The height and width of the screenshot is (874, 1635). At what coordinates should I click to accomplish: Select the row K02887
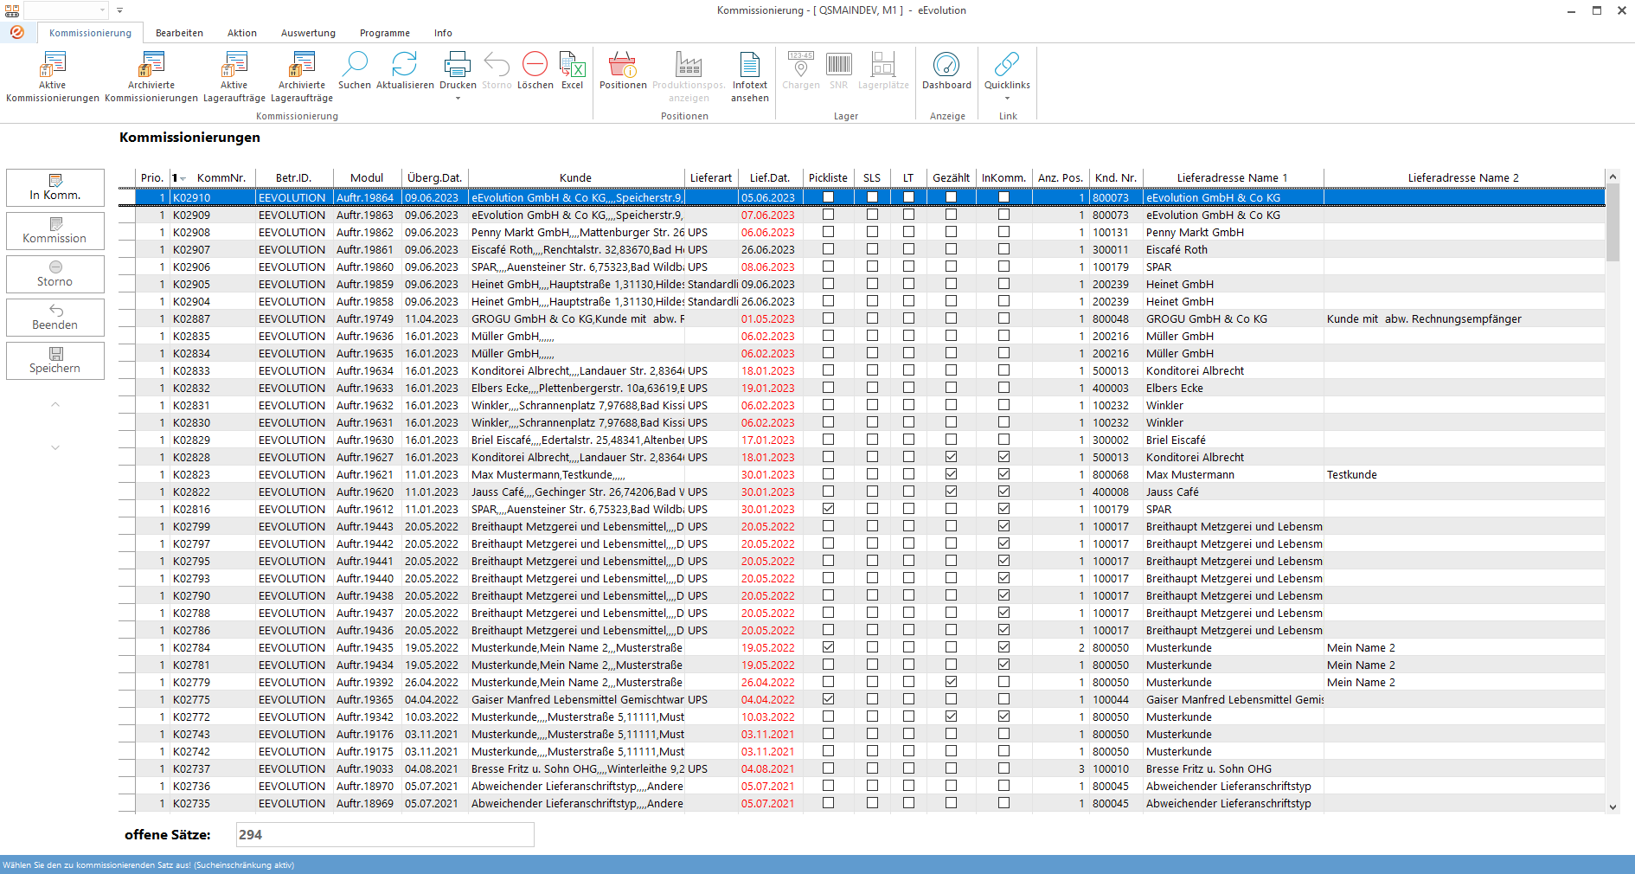(x=862, y=318)
